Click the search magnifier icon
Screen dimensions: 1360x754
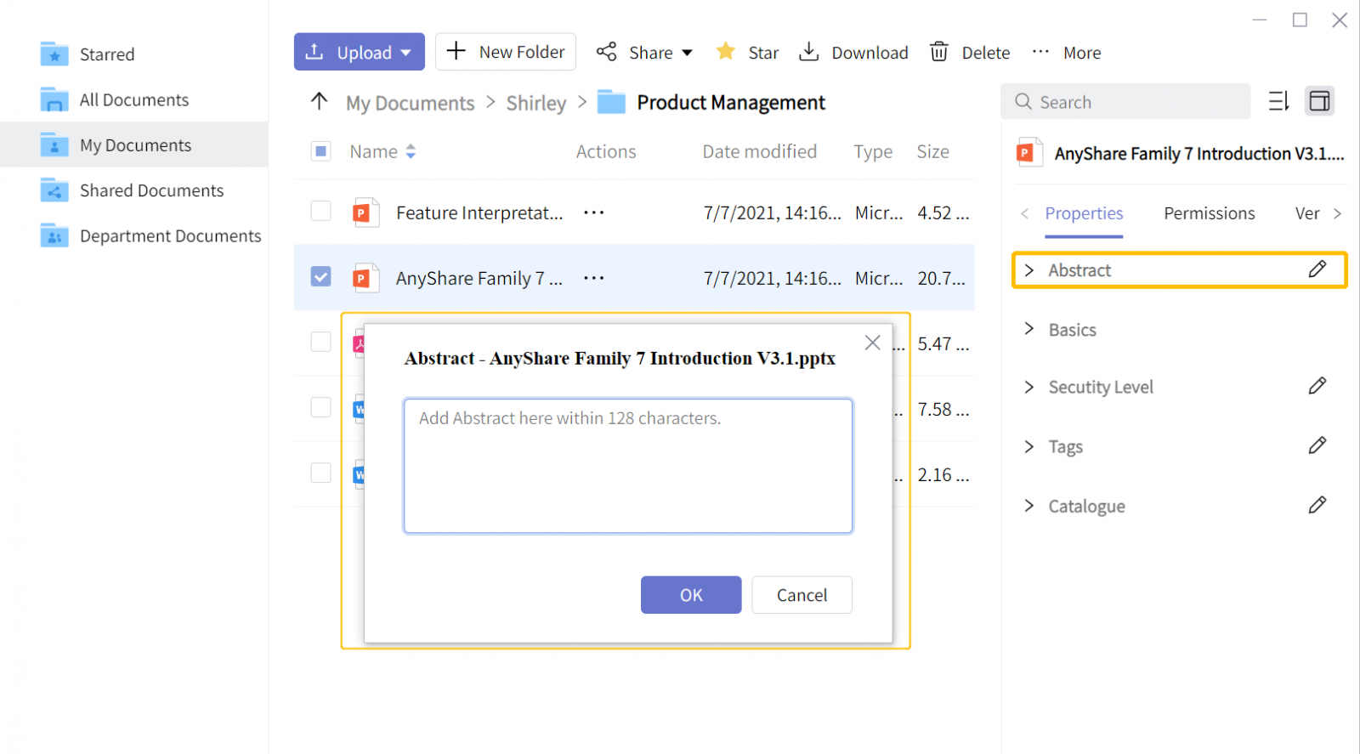click(x=1023, y=102)
